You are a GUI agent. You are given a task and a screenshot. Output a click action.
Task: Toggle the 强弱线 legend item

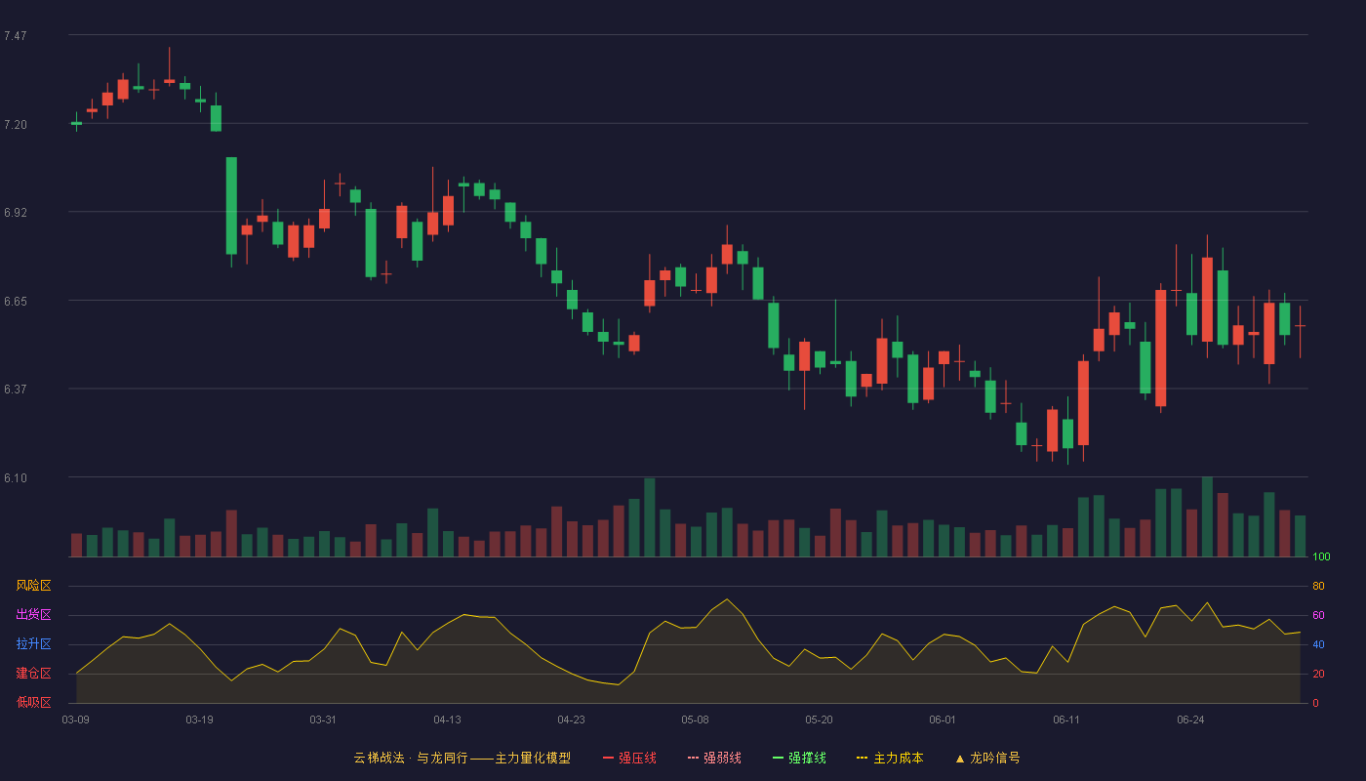714,758
